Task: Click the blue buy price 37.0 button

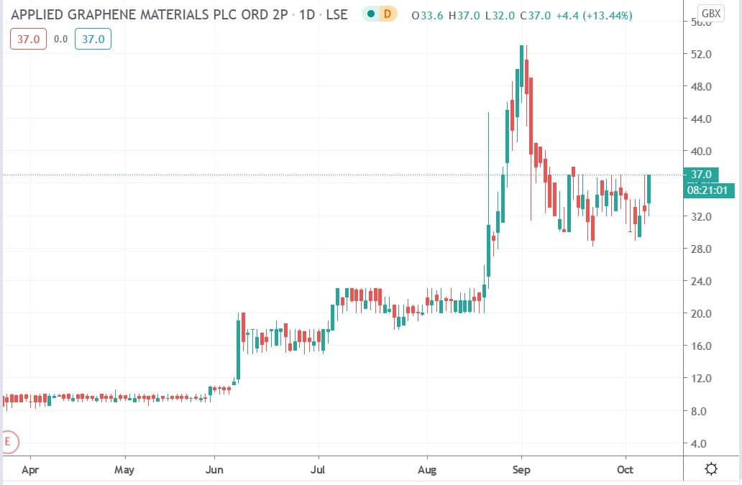Action: tap(93, 39)
